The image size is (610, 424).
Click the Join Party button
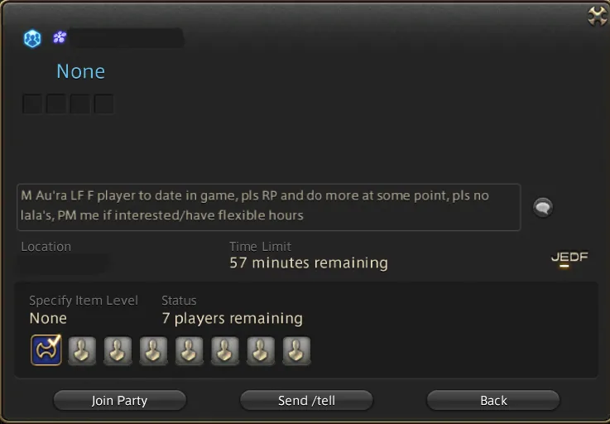pos(119,400)
